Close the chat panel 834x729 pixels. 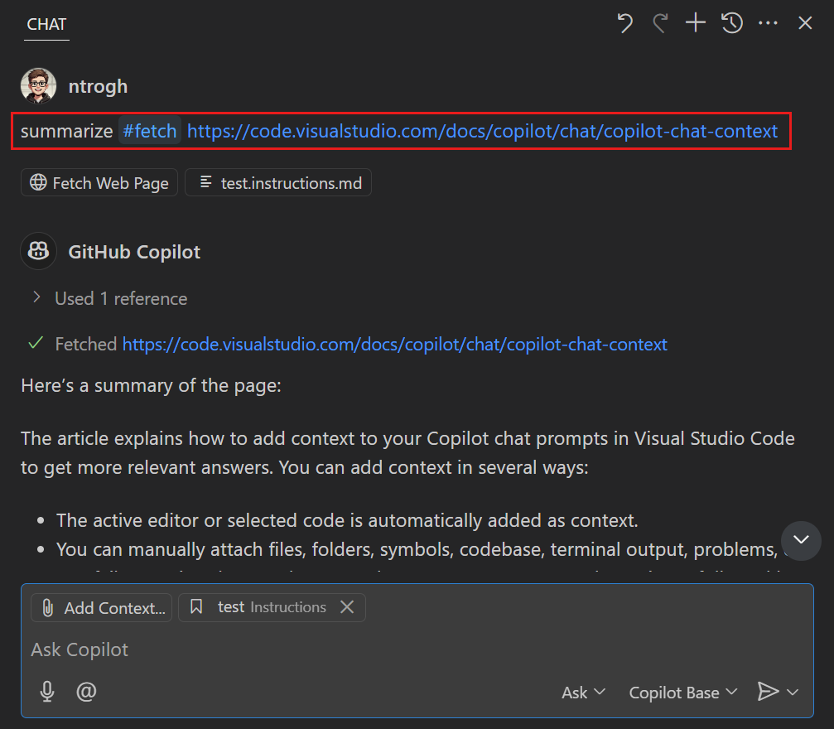click(805, 23)
